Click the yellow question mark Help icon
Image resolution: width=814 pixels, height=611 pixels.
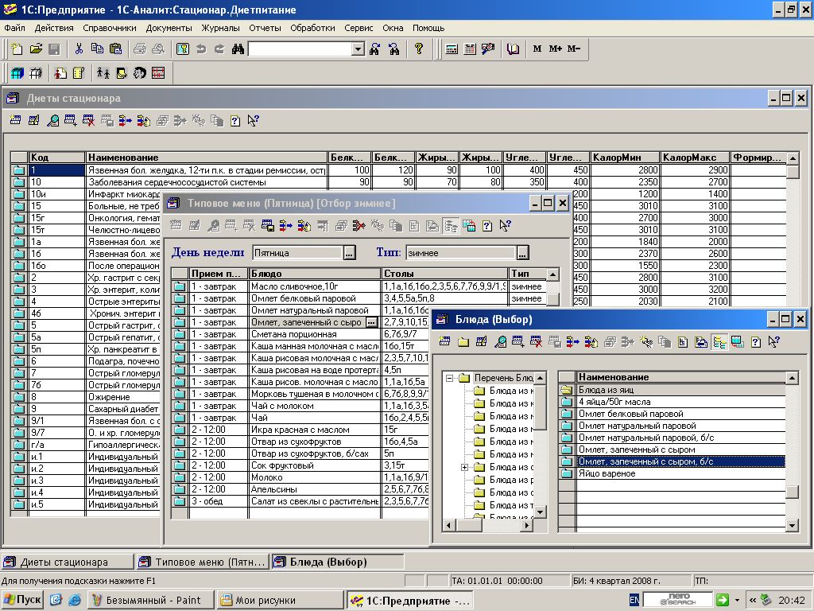click(x=419, y=49)
